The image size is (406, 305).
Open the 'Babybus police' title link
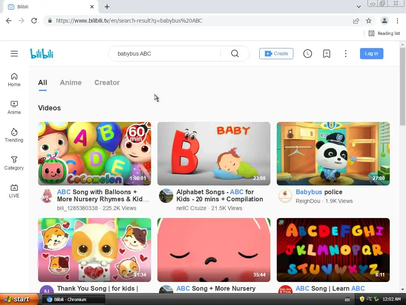[319, 192]
